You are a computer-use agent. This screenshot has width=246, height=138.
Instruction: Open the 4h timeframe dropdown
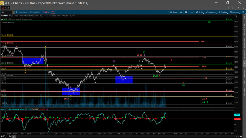[x=192, y=12]
